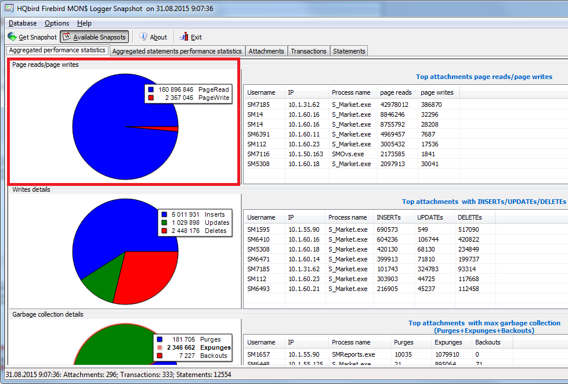Click the red Backouts legend swatch
Screen dimensions: 568x384
(160, 356)
